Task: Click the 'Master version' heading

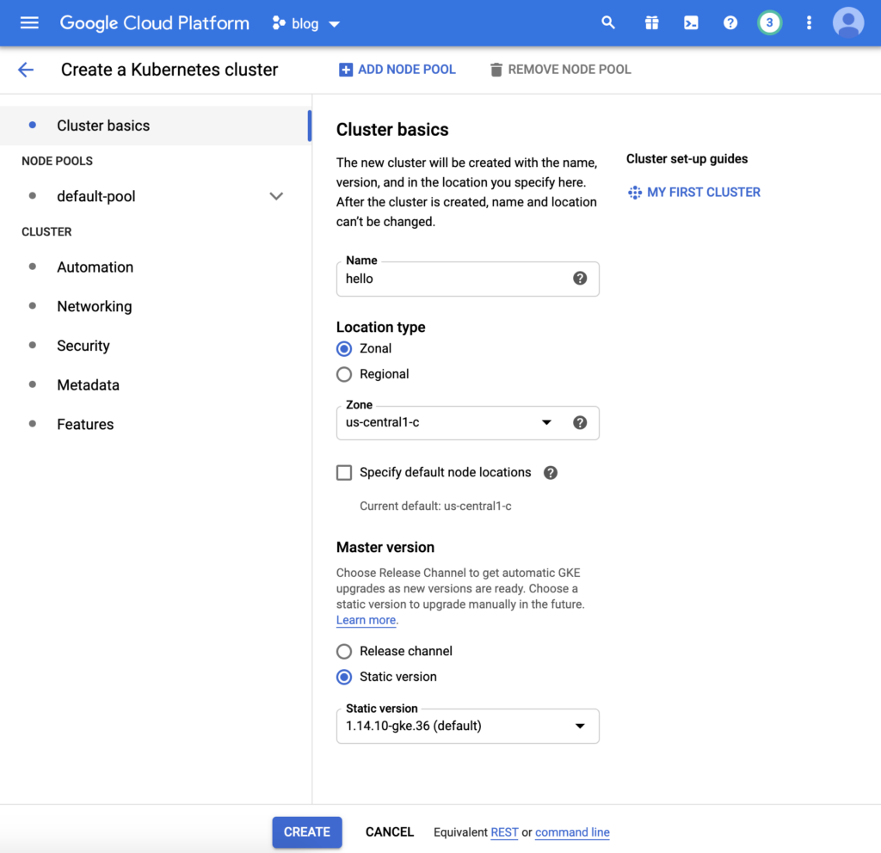Action: (385, 548)
